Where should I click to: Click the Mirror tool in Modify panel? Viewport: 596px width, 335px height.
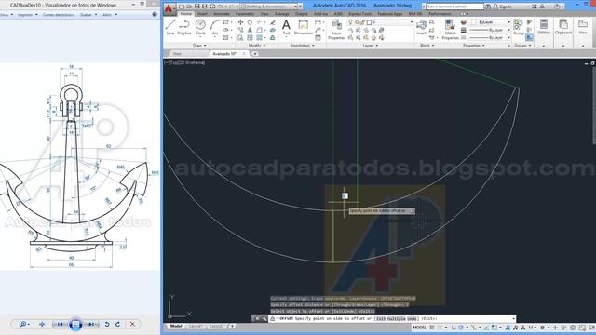[250, 30]
